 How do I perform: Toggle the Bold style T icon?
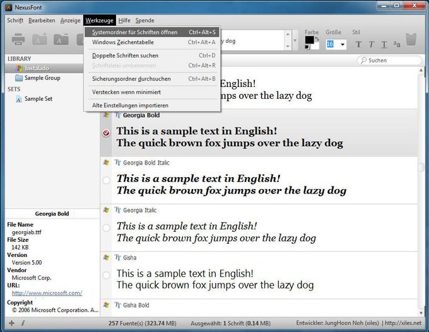coord(358,44)
